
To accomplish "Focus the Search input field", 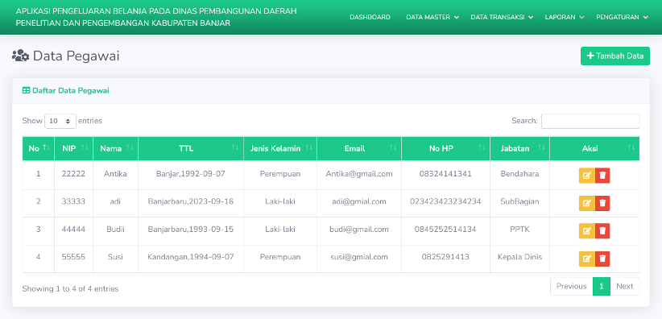I will tap(590, 121).
